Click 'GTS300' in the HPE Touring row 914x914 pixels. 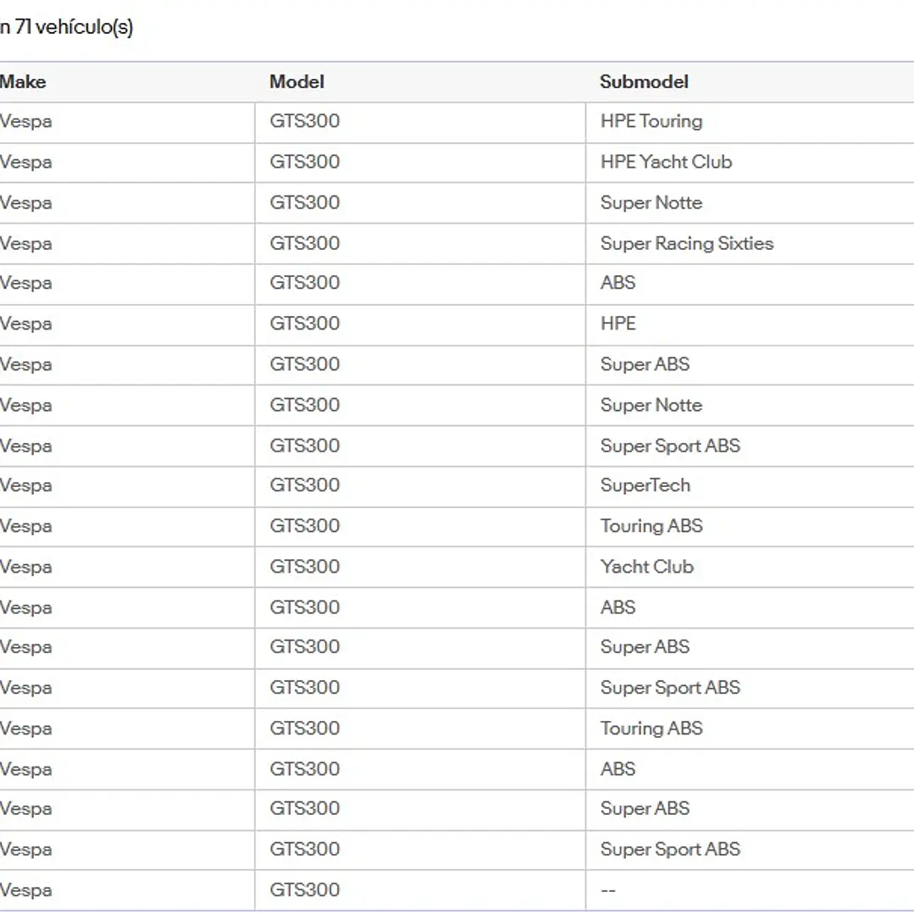tap(304, 121)
